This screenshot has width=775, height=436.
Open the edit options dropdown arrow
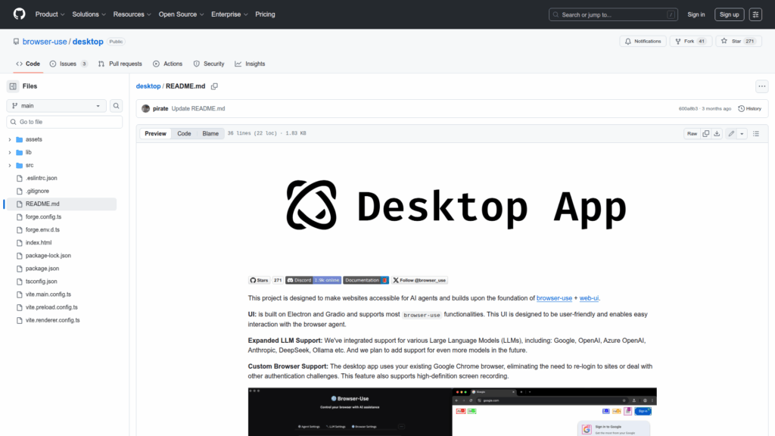pyautogui.click(x=742, y=134)
